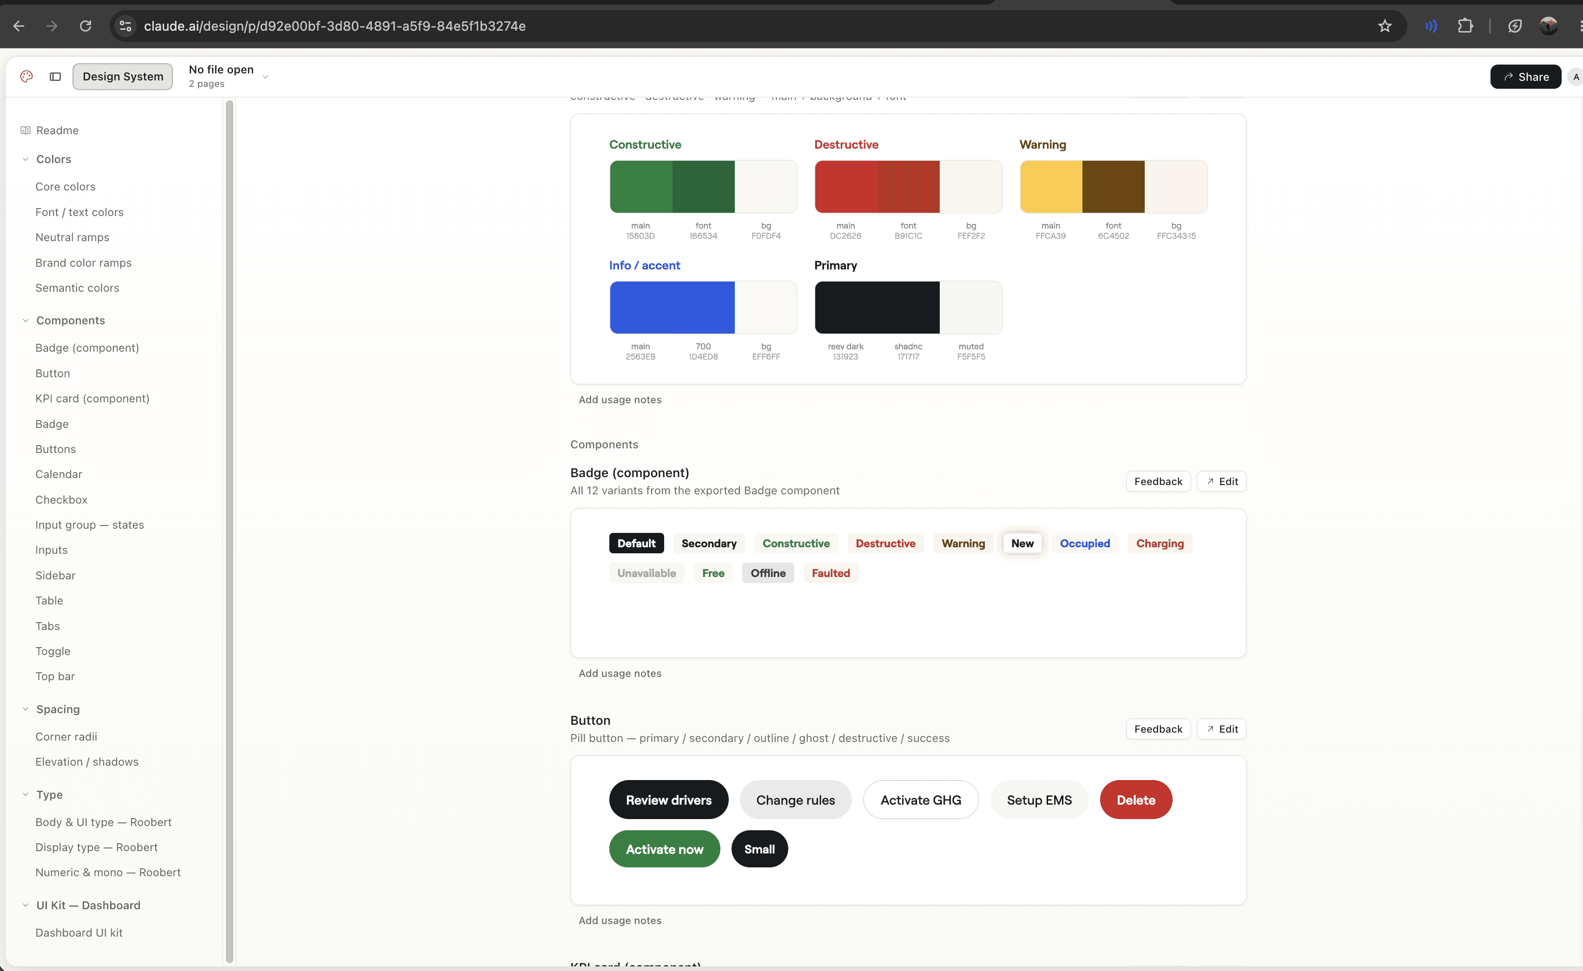Click the Change rules button
Image resolution: width=1583 pixels, height=971 pixels.
coord(795,800)
